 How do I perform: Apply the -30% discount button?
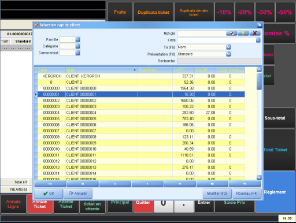(265, 12)
